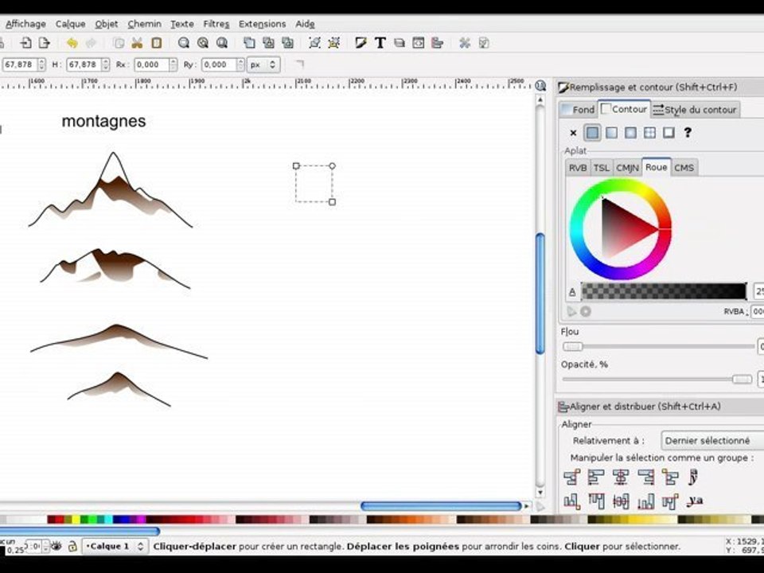Open the Affichage menu
Viewport: 764px width, 573px height.
point(25,24)
